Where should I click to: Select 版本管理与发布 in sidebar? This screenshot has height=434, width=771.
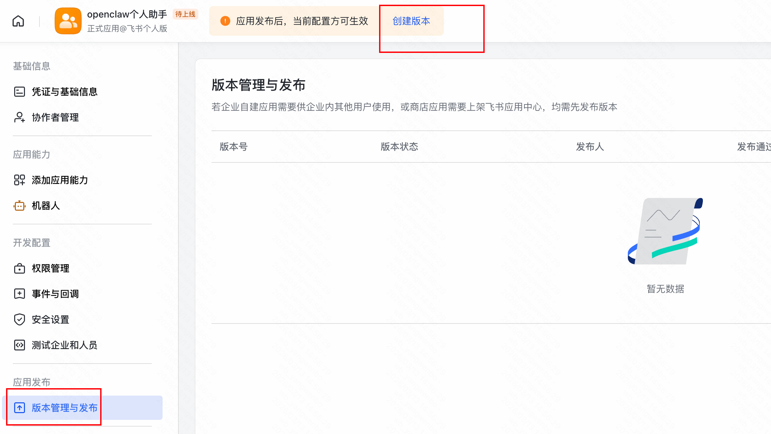tap(64, 408)
